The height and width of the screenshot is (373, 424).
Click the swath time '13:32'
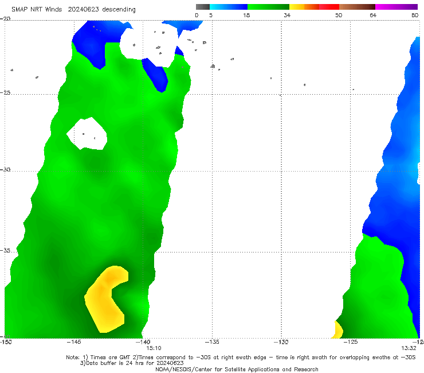tap(409, 348)
